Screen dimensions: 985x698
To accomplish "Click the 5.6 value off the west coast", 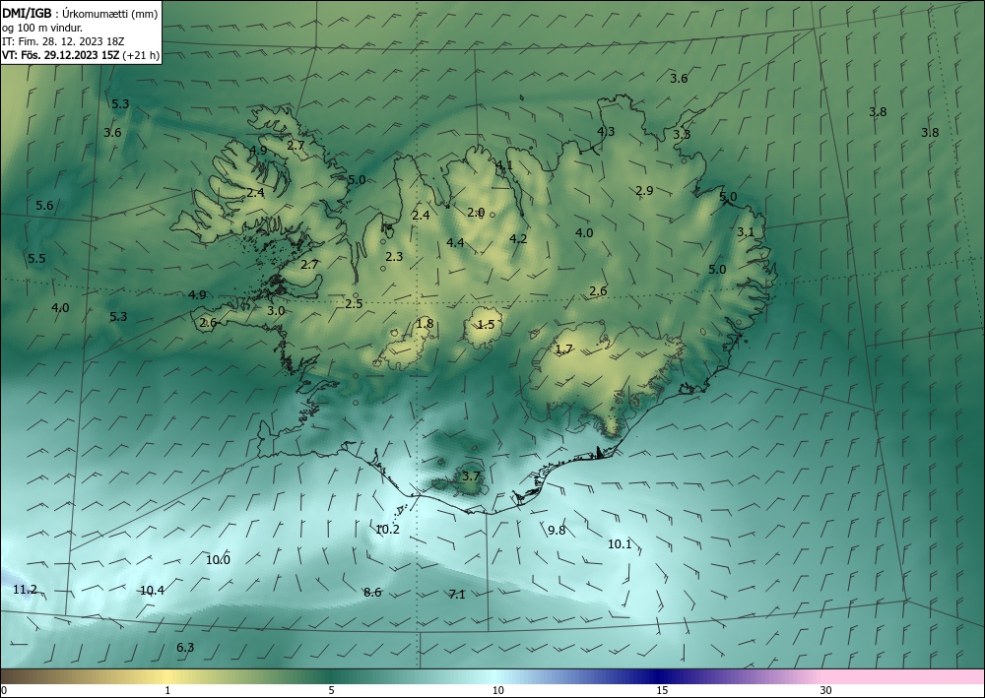I will click(44, 205).
